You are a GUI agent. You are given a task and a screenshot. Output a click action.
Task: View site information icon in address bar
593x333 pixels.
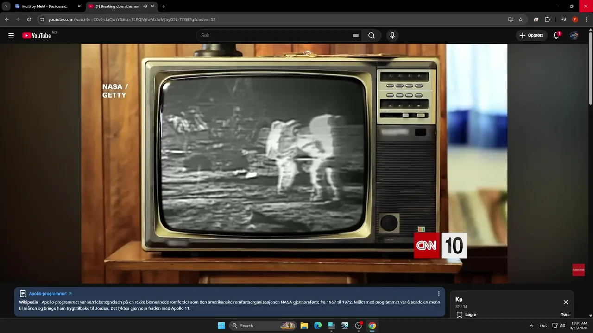tap(42, 19)
